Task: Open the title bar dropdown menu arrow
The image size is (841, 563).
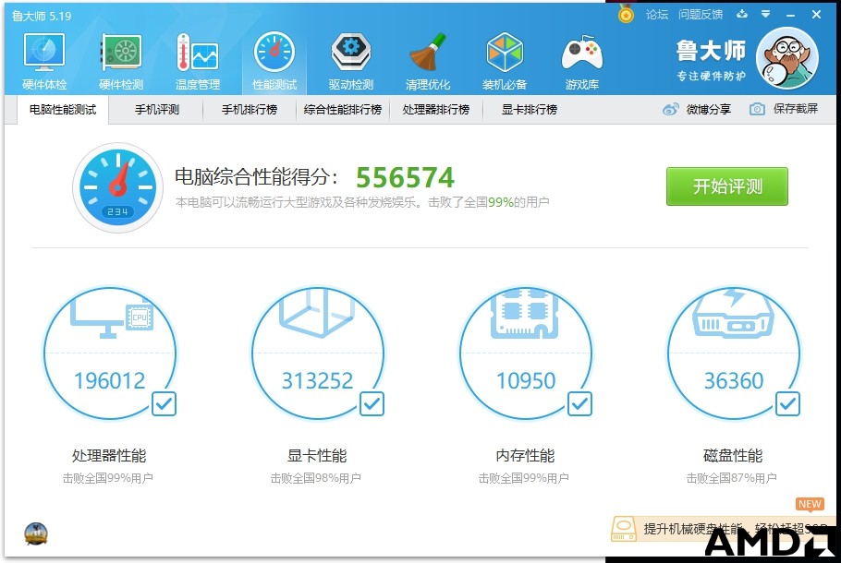Action: tap(765, 14)
